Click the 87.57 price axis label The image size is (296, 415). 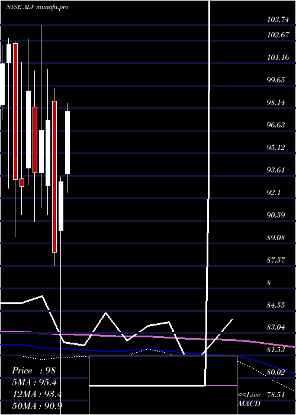[x=276, y=260]
